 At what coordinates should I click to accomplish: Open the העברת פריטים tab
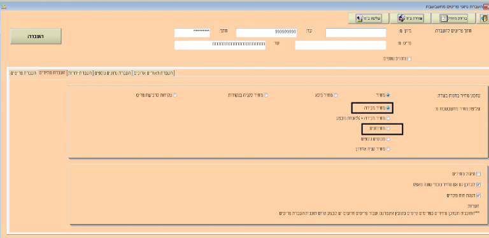click(x=24, y=73)
